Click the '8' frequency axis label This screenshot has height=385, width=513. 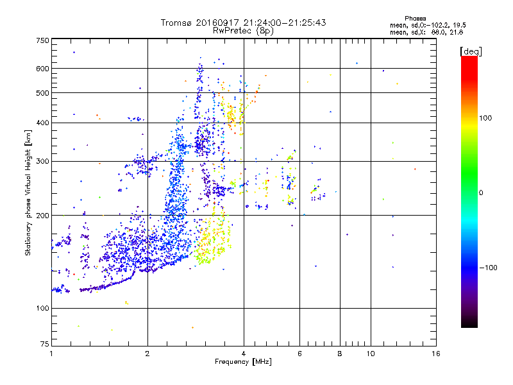coord(340,354)
